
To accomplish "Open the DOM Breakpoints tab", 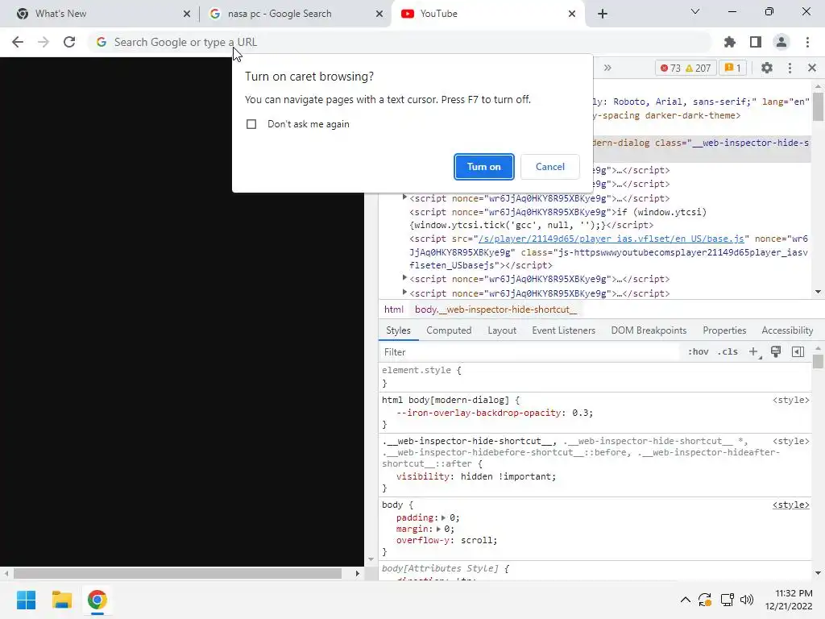I will pyautogui.click(x=649, y=330).
